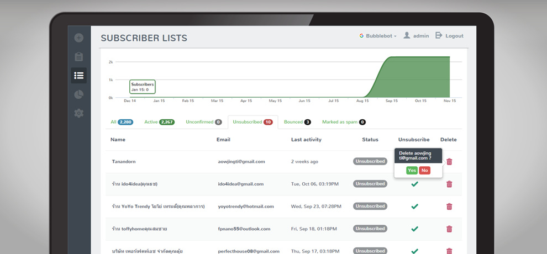Click the plus icon in sidebar
The width and height of the screenshot is (547, 254).
click(x=79, y=38)
